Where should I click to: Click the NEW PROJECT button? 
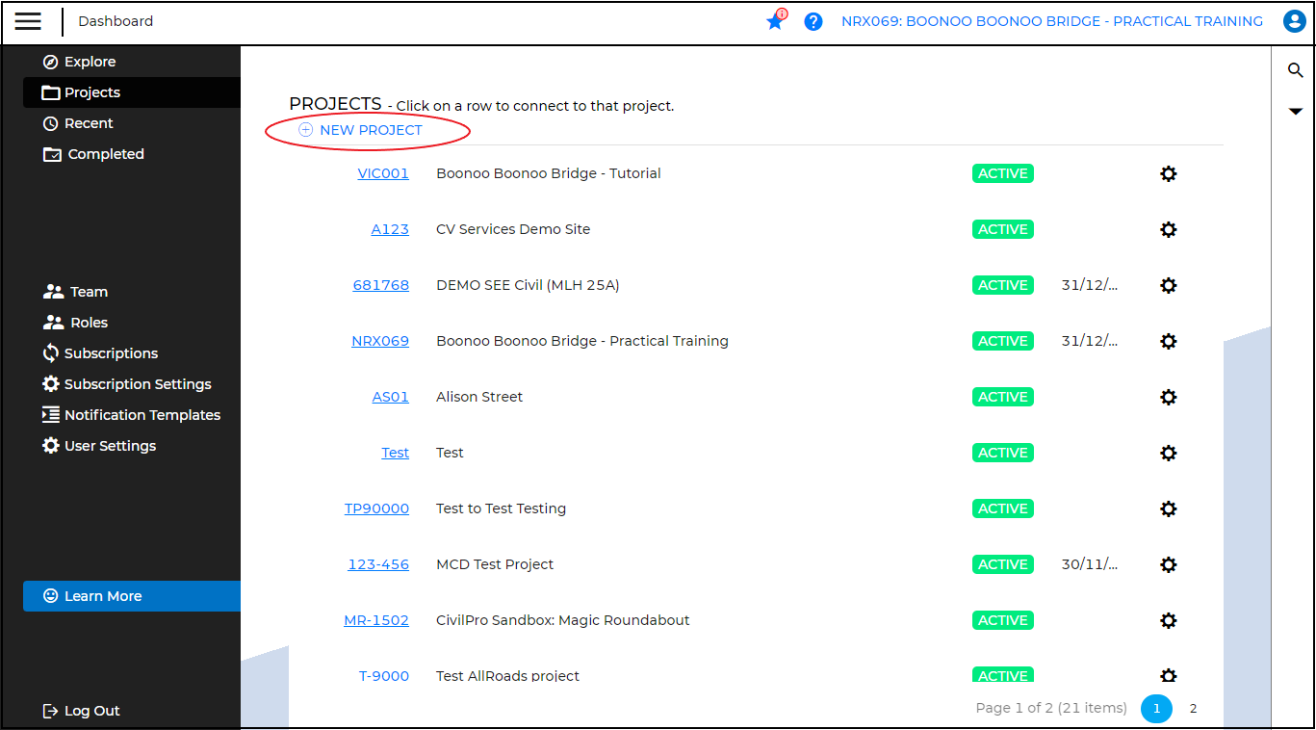[370, 130]
